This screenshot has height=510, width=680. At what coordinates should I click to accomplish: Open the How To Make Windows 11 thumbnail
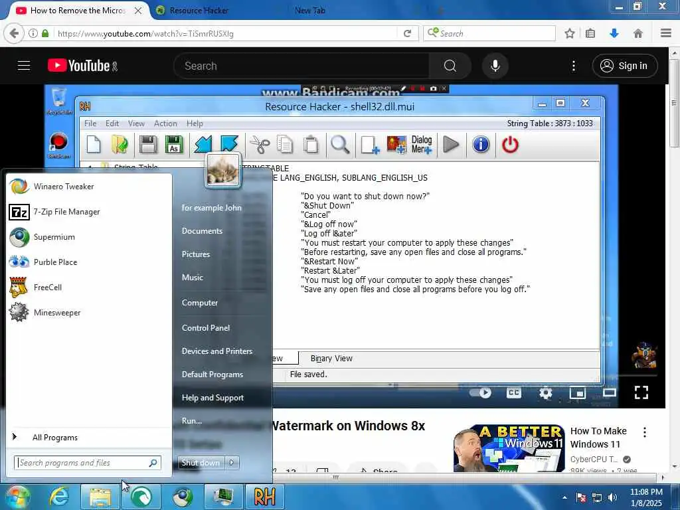pos(509,448)
